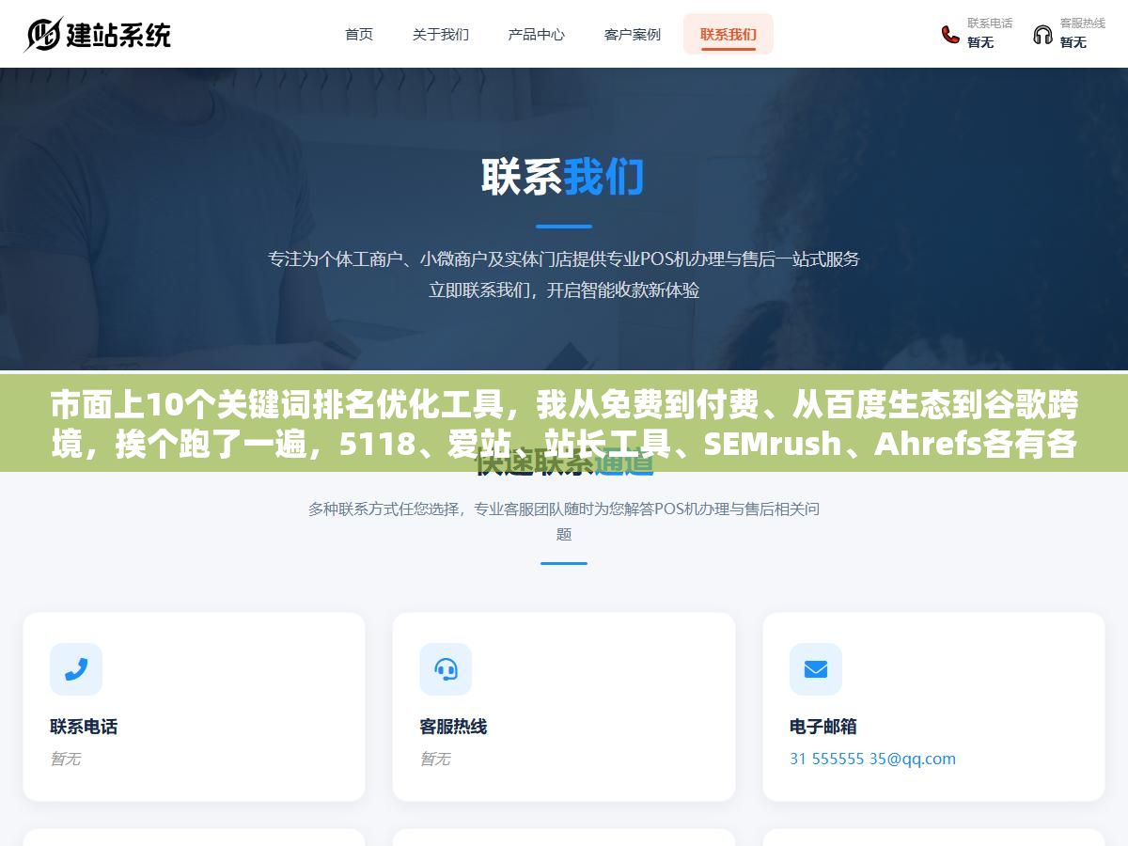This screenshot has width=1128, height=846.
Task: Click the 联系电话 card title
Action: 84,727
